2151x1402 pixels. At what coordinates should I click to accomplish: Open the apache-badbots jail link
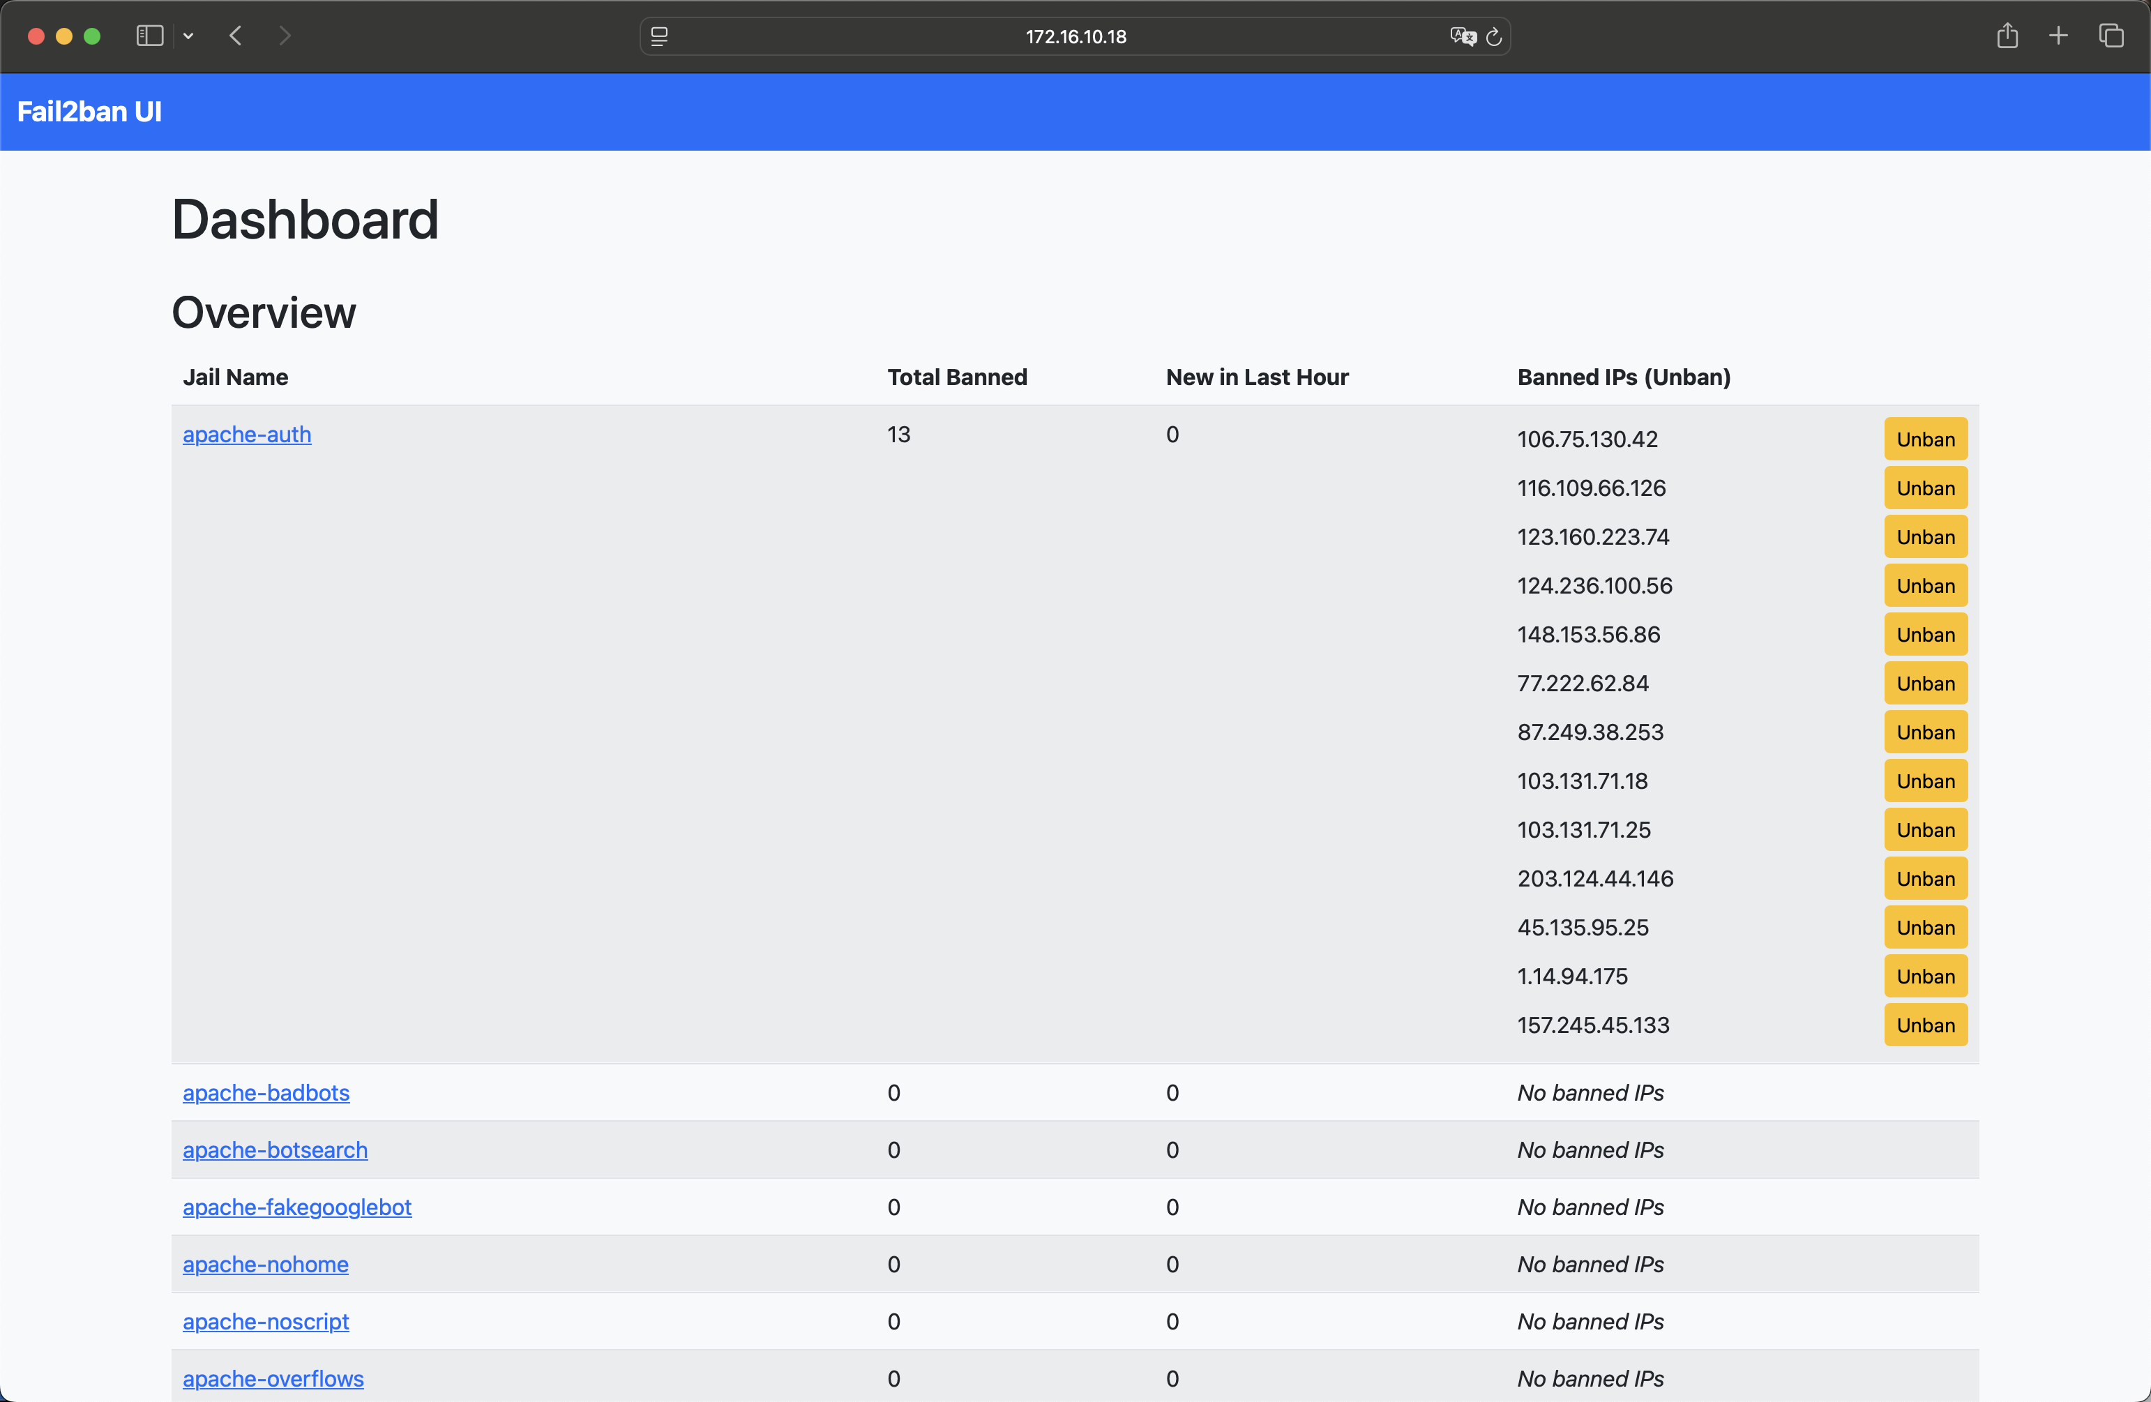(266, 1093)
